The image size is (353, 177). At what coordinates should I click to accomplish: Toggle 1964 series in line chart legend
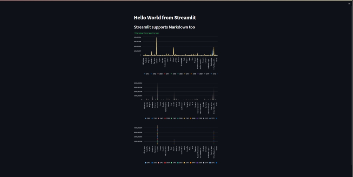[167, 74]
